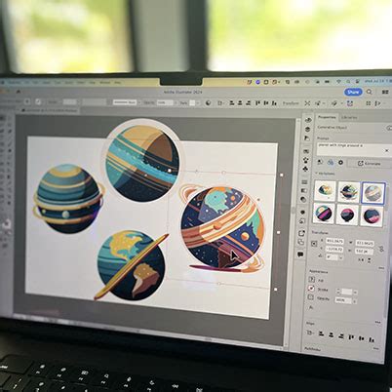
Task: Click vertical align center in Align panel
Action: [x=361, y=338]
